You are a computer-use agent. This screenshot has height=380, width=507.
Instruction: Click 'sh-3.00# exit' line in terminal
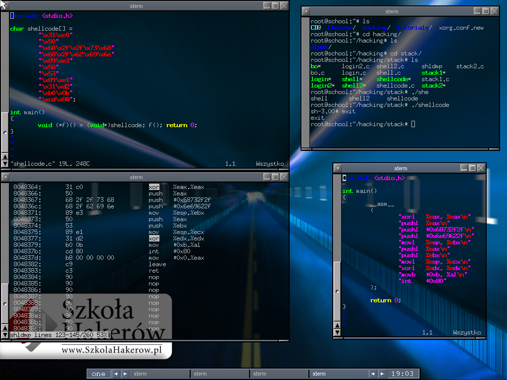tap(333, 111)
